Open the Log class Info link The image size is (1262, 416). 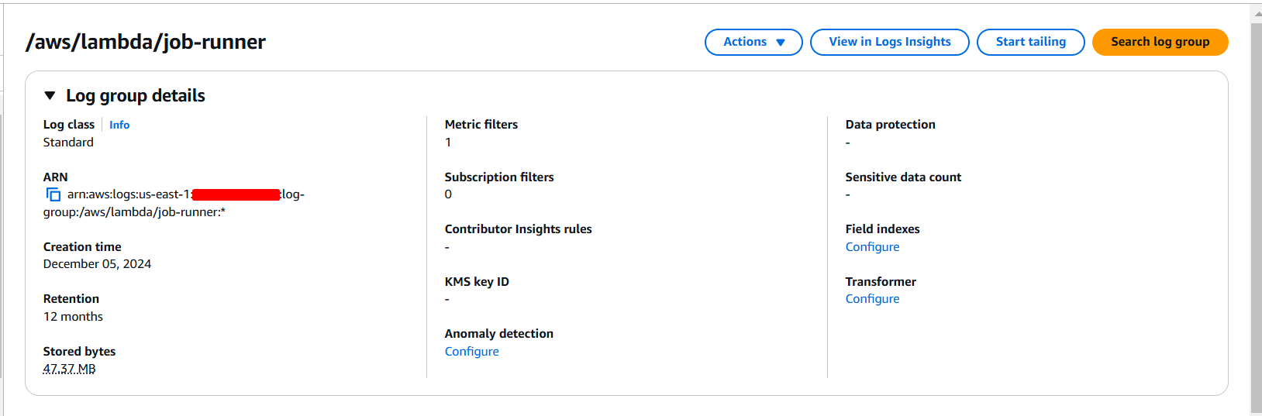119,125
